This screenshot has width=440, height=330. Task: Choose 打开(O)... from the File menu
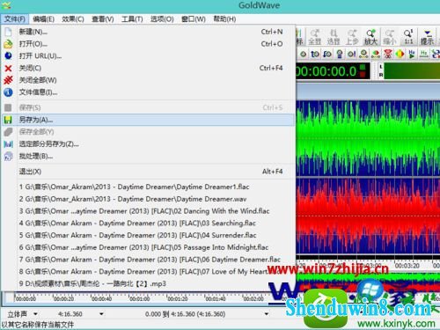point(148,44)
